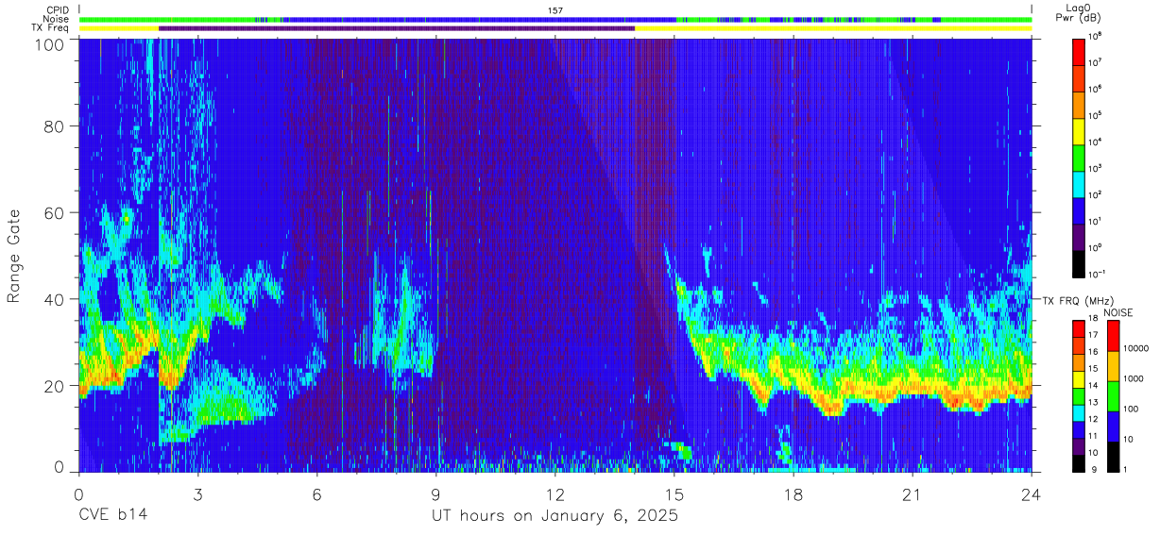Click the 10000 tick on NOISE colorbar

click(1135, 348)
